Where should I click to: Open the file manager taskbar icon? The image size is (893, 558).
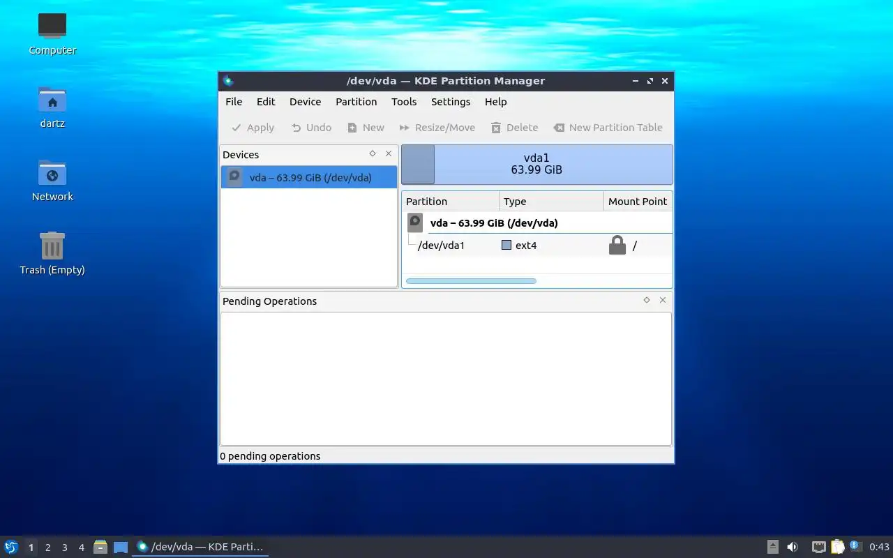(x=100, y=547)
